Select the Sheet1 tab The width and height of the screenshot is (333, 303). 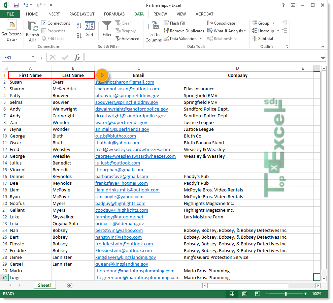45,285
